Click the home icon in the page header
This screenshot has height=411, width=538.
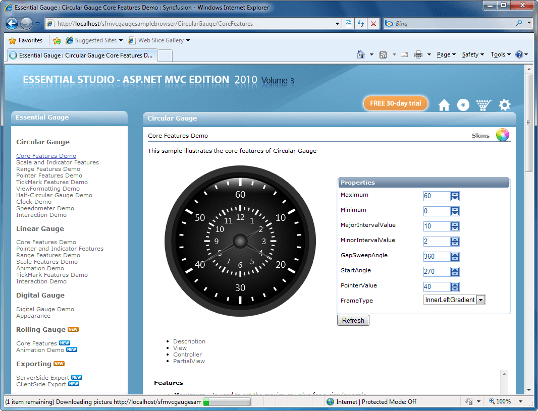tap(444, 104)
